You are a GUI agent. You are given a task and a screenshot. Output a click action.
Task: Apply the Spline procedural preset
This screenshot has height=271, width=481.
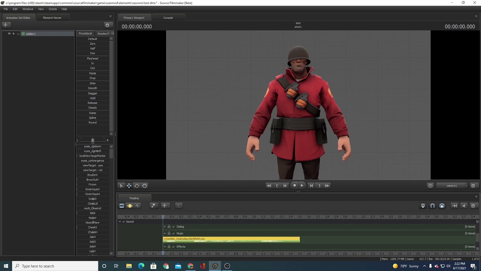pos(92,117)
